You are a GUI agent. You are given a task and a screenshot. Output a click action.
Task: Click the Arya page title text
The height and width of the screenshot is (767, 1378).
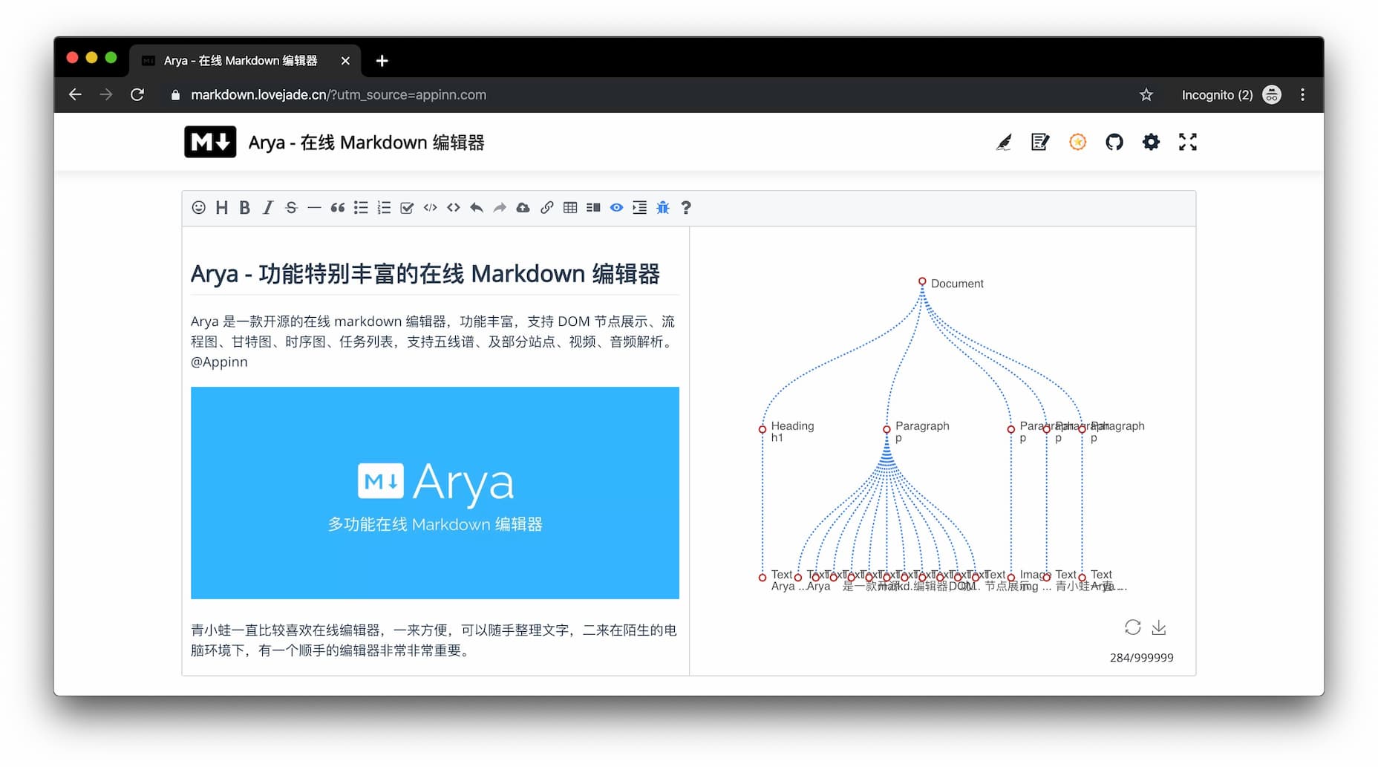(x=366, y=143)
